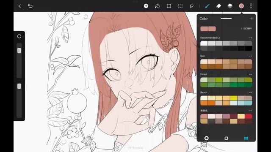This screenshot has height=152, width=271.
Task: Choose the red swatch in bottom palette
Action: 249,117
